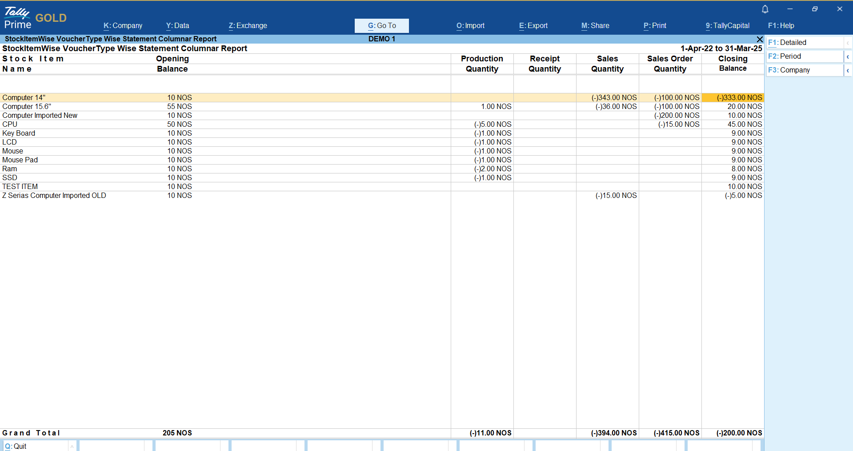This screenshot has height=451, width=853.
Task: Click the G: Go To button
Action: 381,26
